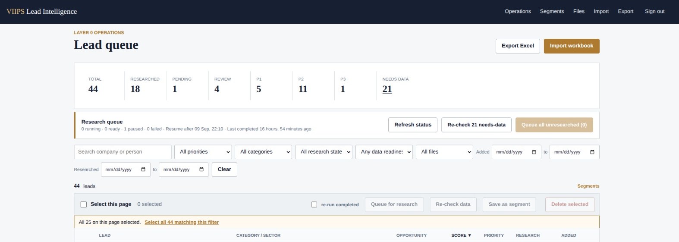Click the P3 count 1
The image size is (679, 242).
(343, 89)
